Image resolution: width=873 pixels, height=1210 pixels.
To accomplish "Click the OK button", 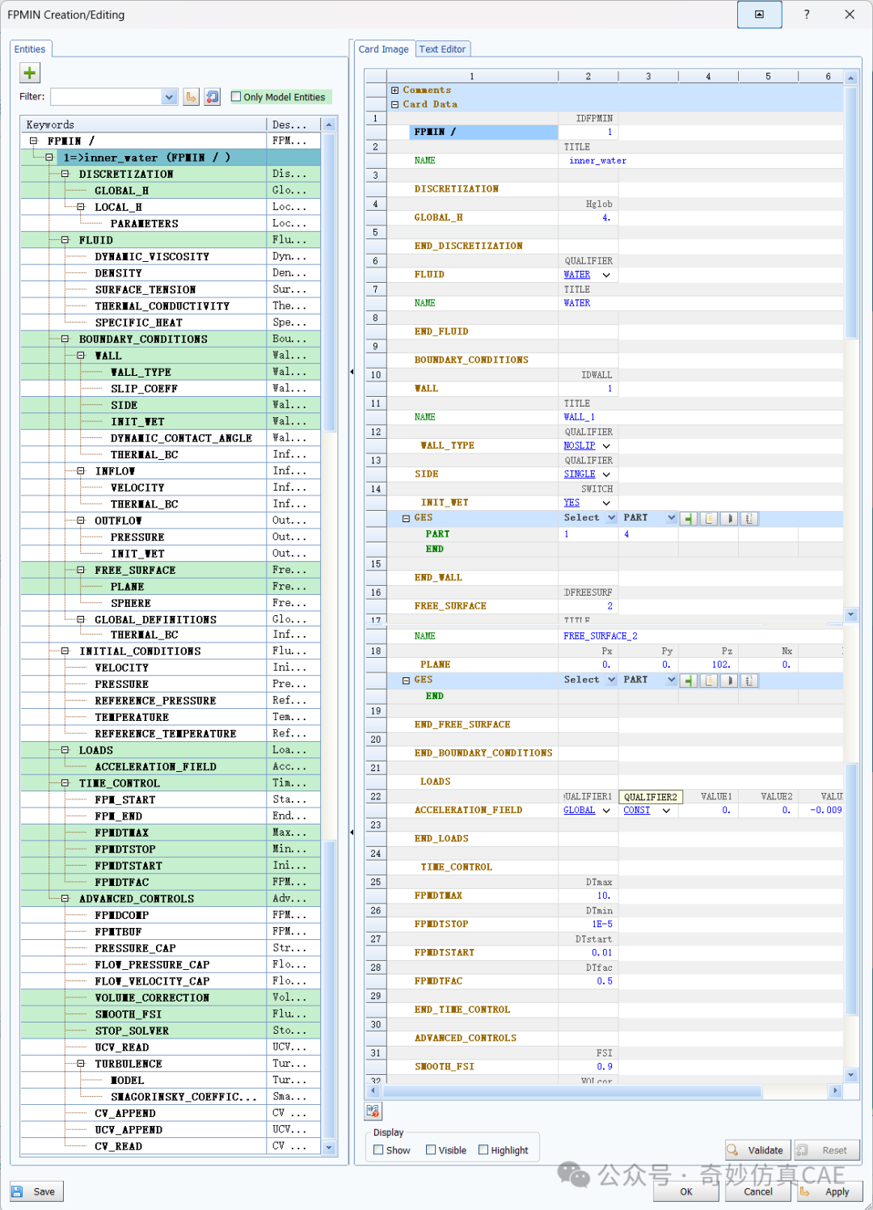I will [x=686, y=1191].
